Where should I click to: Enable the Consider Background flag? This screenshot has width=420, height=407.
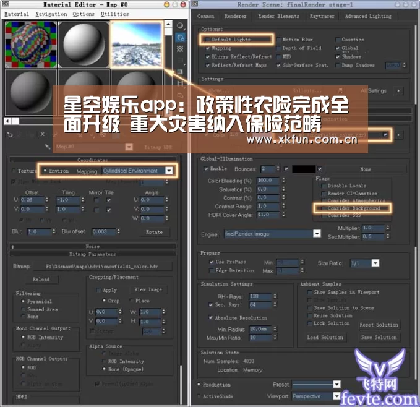point(324,208)
